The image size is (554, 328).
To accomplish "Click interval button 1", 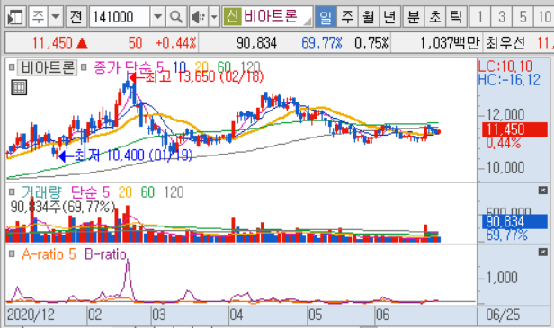I will tap(480, 16).
